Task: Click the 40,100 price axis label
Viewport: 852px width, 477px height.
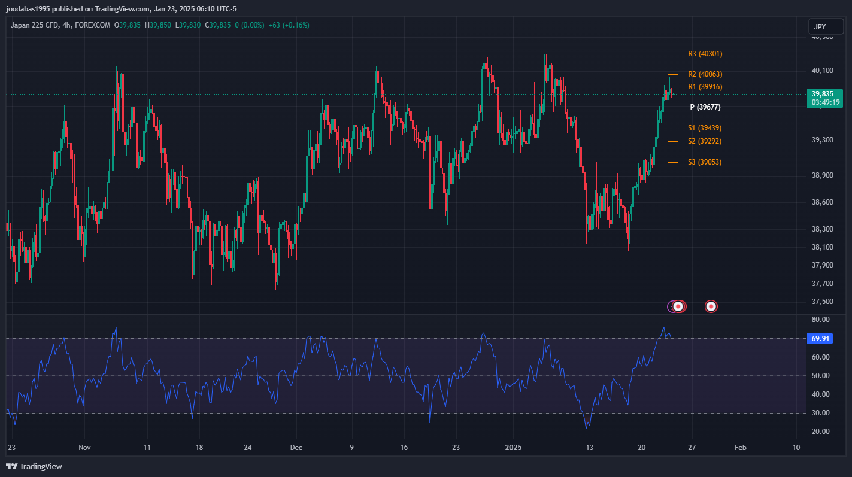Action: 822,71
